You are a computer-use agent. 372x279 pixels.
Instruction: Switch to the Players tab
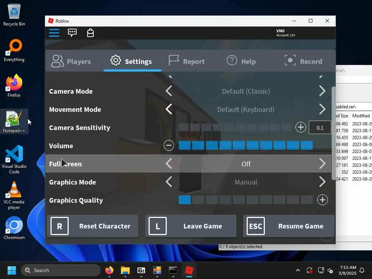pyautogui.click(x=71, y=61)
